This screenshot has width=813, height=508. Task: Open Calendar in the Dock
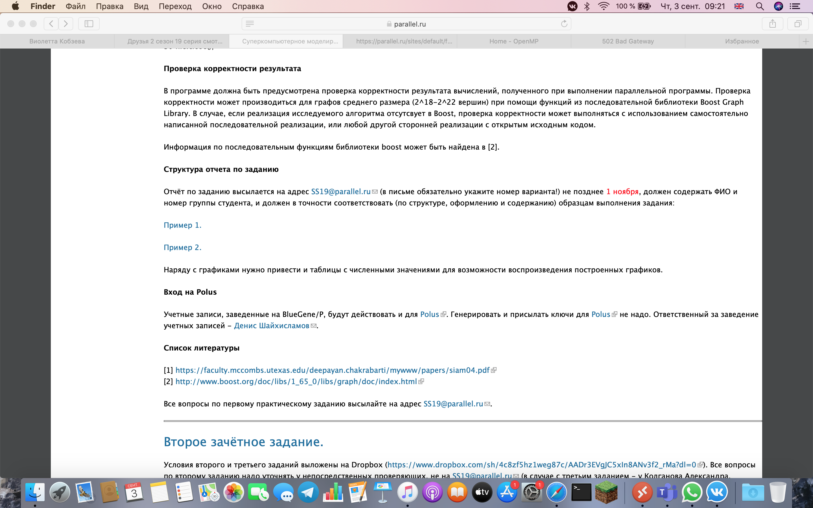(134, 492)
